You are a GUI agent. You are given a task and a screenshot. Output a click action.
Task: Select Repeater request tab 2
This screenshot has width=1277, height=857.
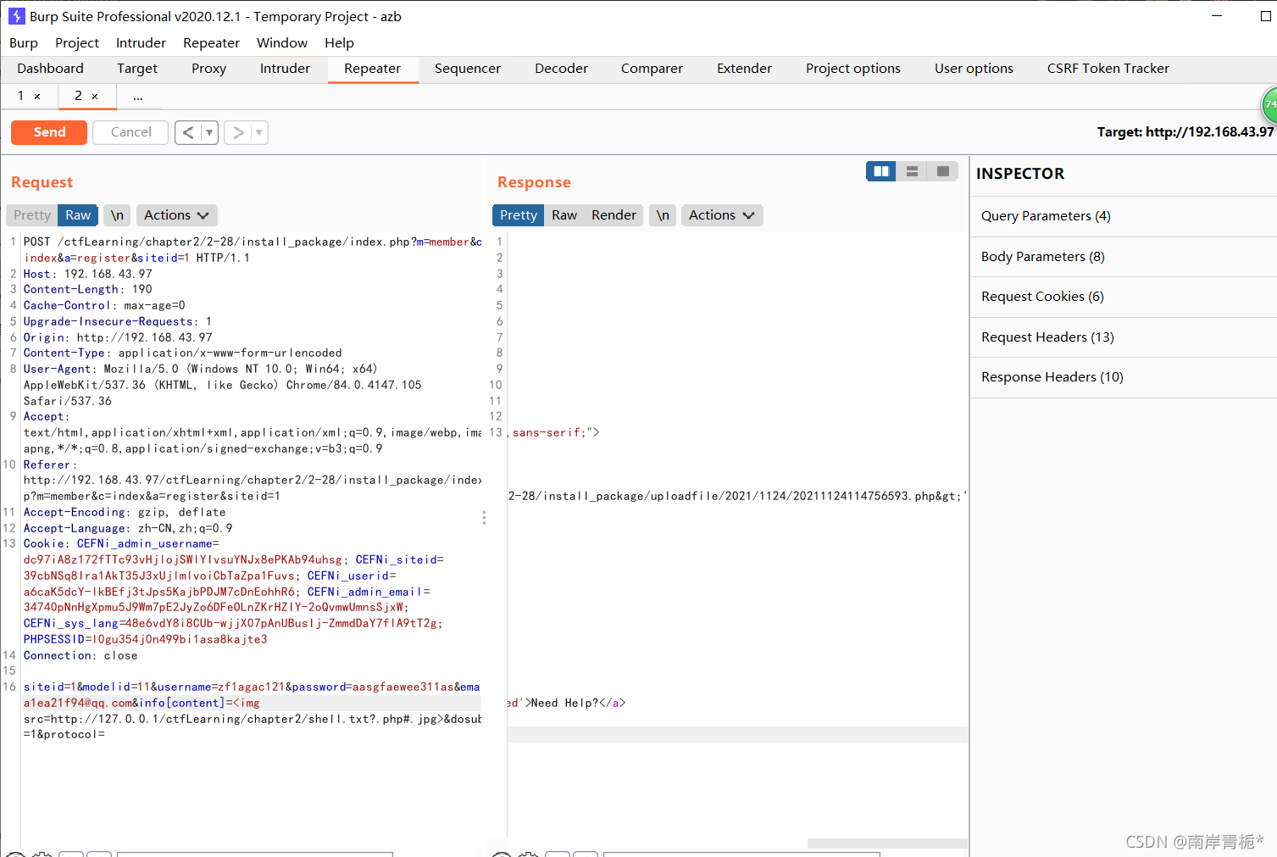[x=78, y=96]
